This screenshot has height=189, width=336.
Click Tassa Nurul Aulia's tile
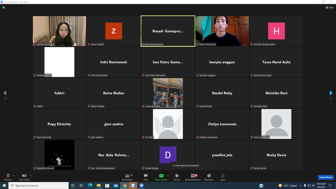pyautogui.click(x=277, y=62)
